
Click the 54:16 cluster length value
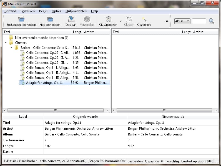(x=76, y=48)
